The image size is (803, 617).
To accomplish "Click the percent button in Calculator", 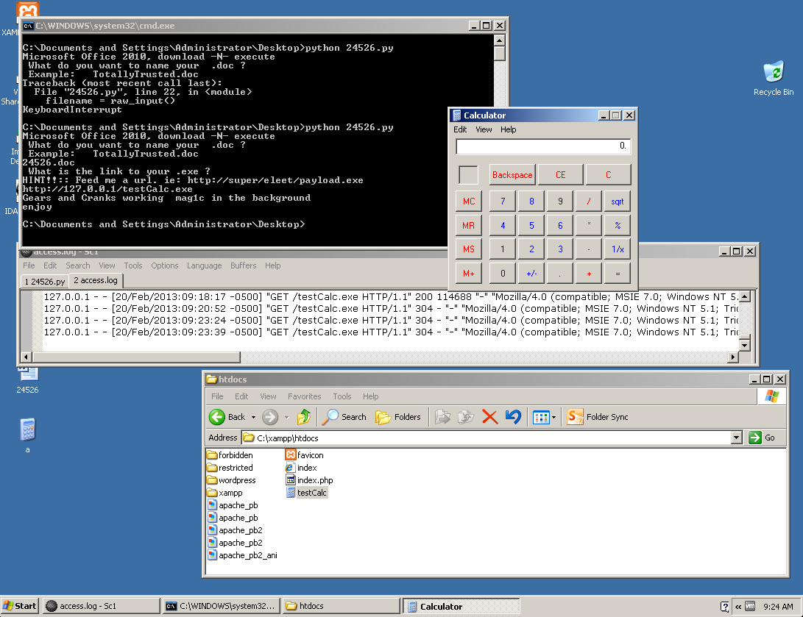I will tap(617, 225).
